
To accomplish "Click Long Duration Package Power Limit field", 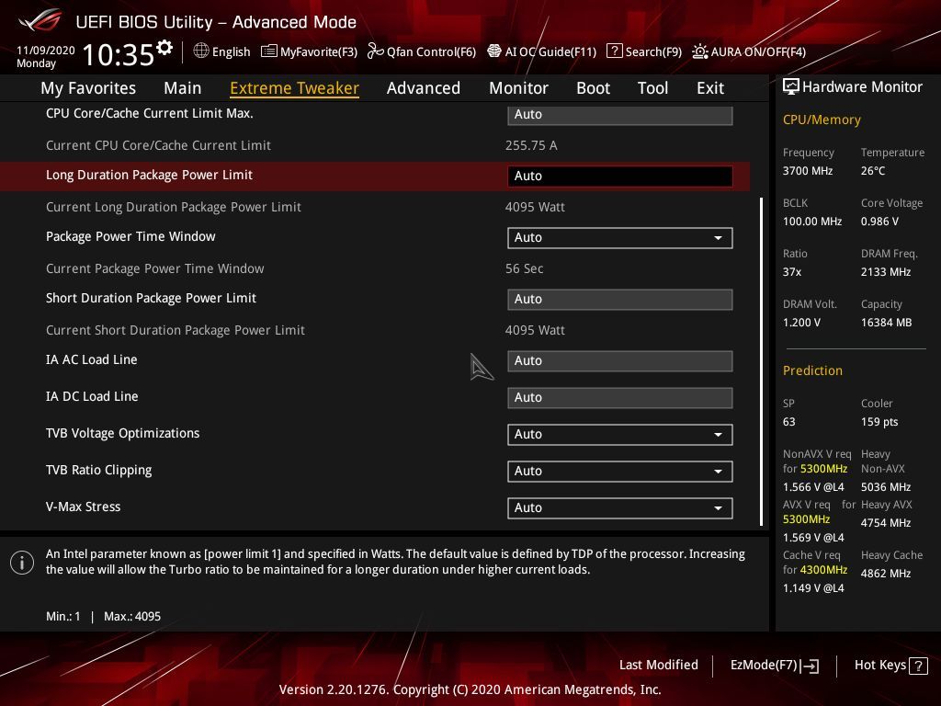I will pyautogui.click(x=619, y=176).
